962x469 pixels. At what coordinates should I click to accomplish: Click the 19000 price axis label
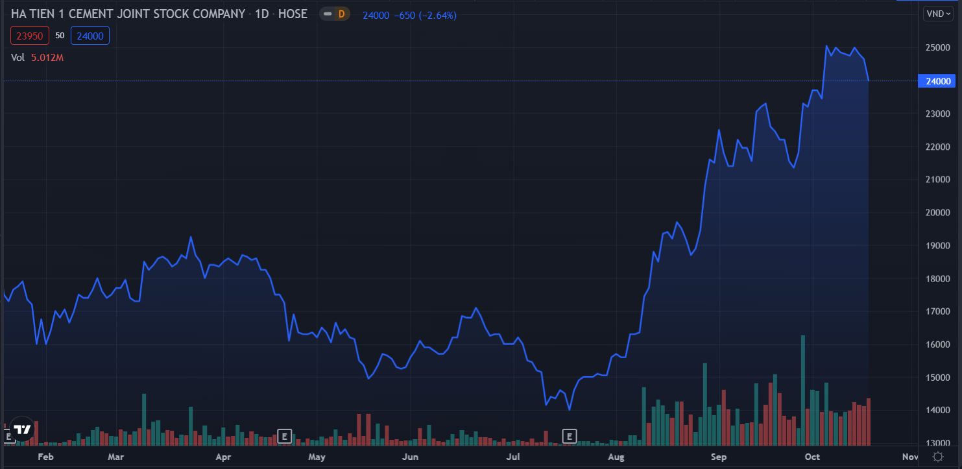pyautogui.click(x=938, y=246)
